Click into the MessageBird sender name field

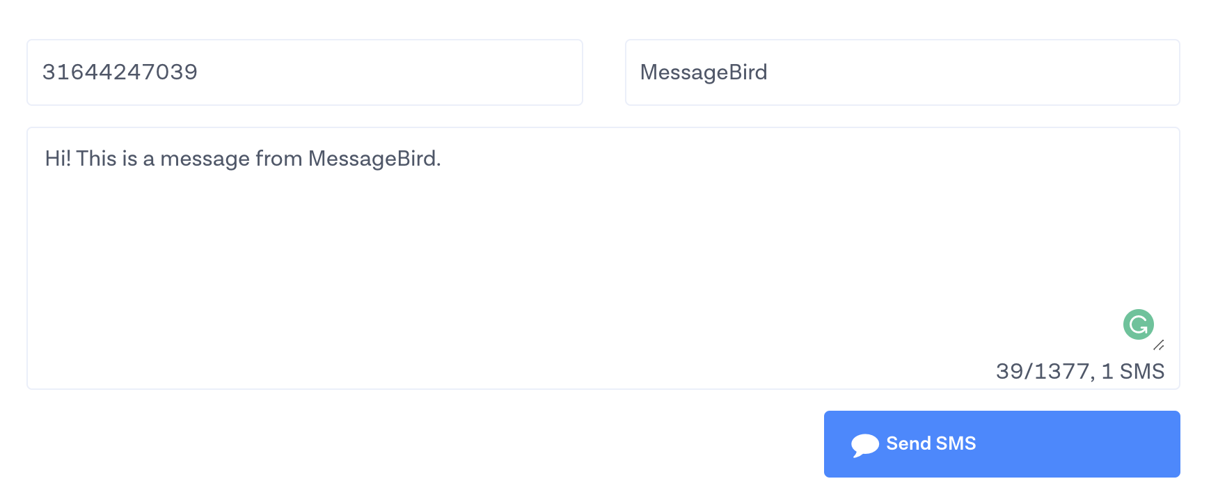point(902,72)
